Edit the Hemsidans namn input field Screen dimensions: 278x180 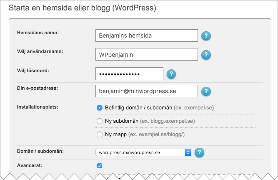(x=147, y=35)
